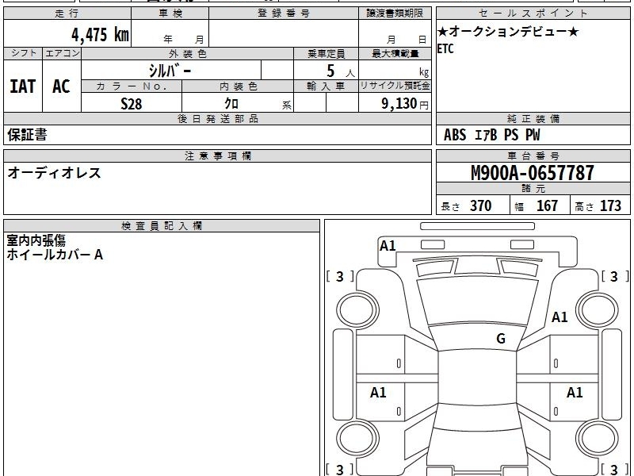Select the エアコン header cell
634x476 pixels.
pos(62,53)
